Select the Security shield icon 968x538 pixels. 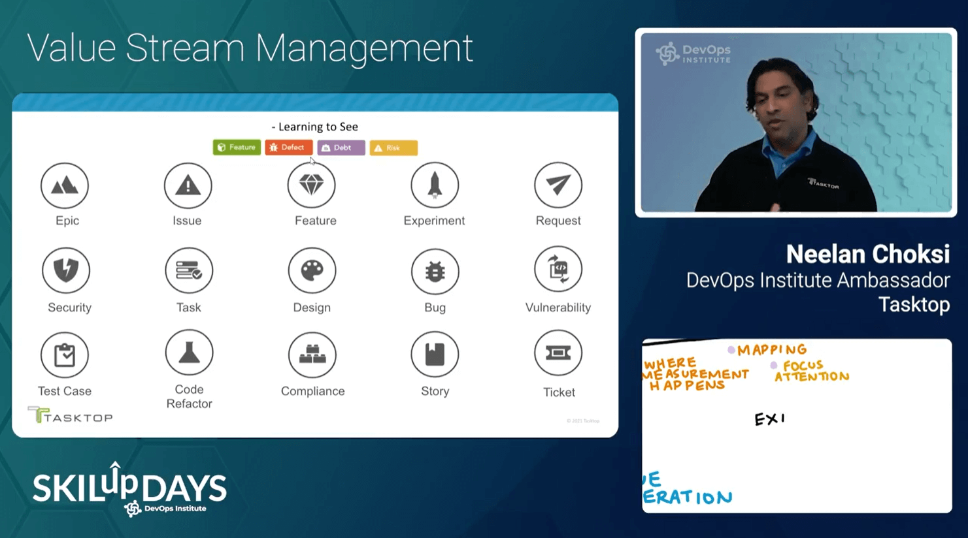point(66,270)
